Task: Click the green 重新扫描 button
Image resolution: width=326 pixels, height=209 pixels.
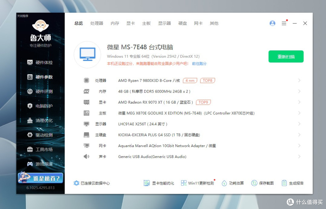Action: 286,56
